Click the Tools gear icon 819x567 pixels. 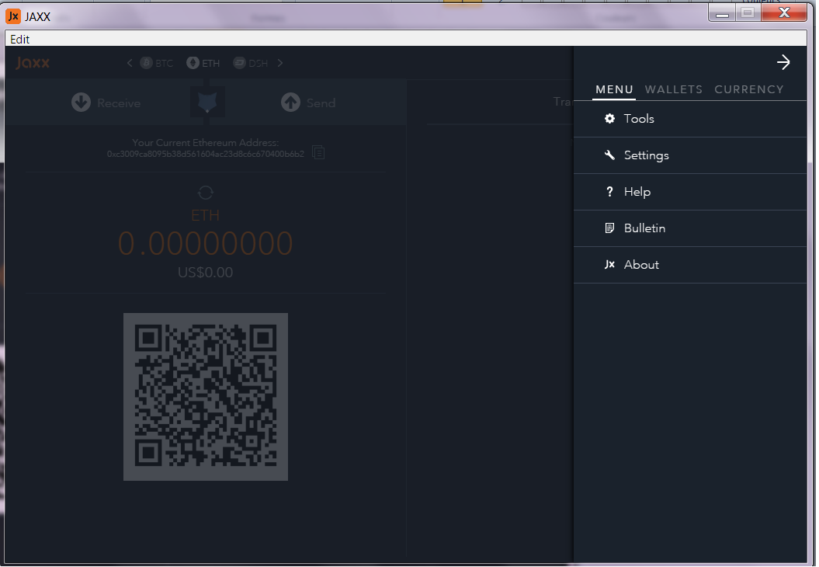[609, 118]
